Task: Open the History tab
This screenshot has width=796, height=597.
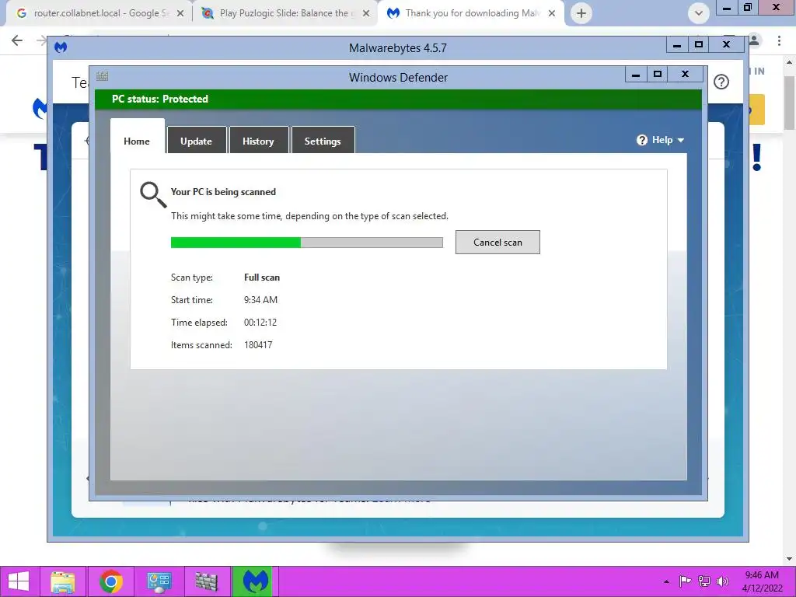Action: tap(258, 141)
